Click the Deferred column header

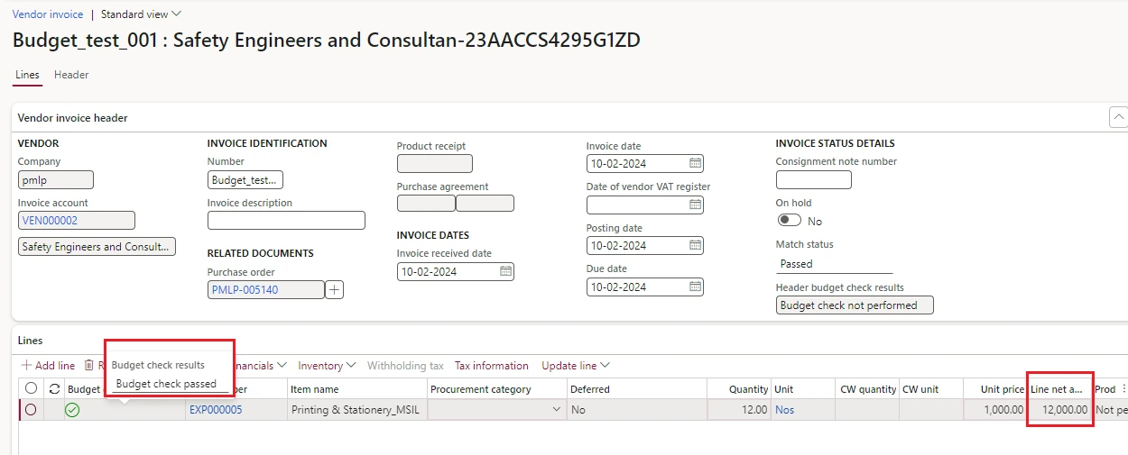click(x=637, y=389)
